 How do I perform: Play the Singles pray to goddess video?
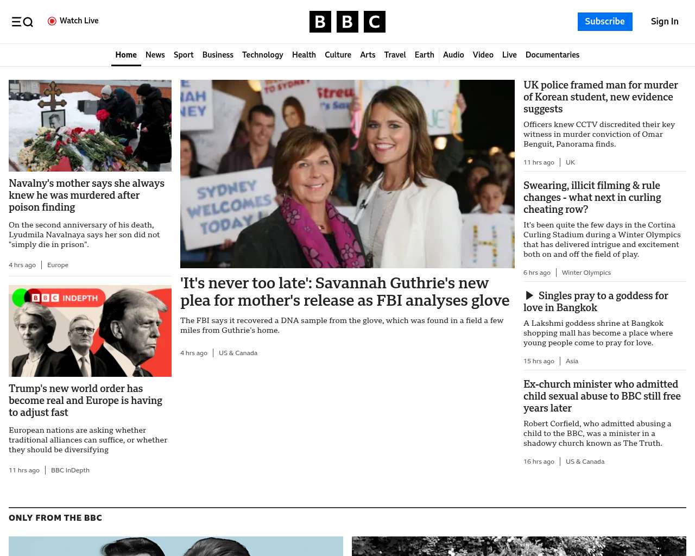pos(529,295)
